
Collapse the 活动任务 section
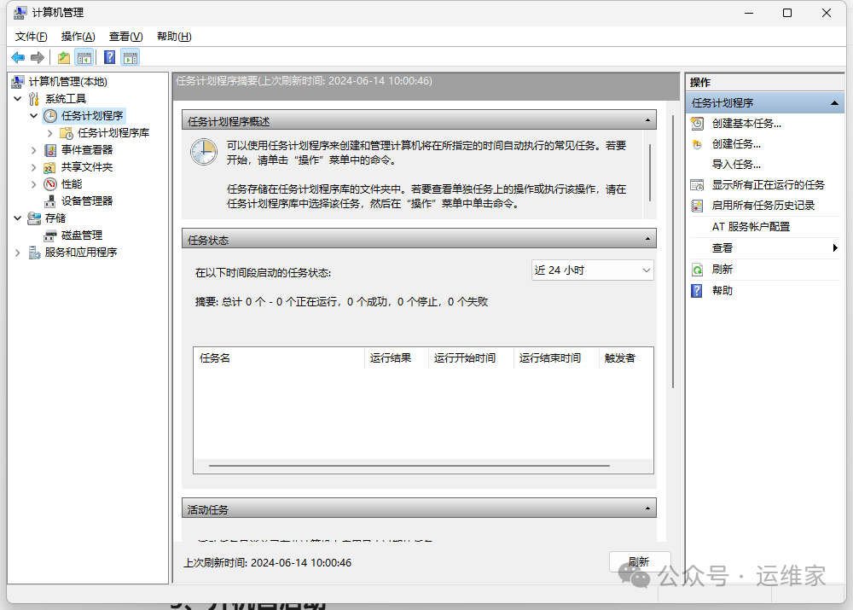(647, 508)
